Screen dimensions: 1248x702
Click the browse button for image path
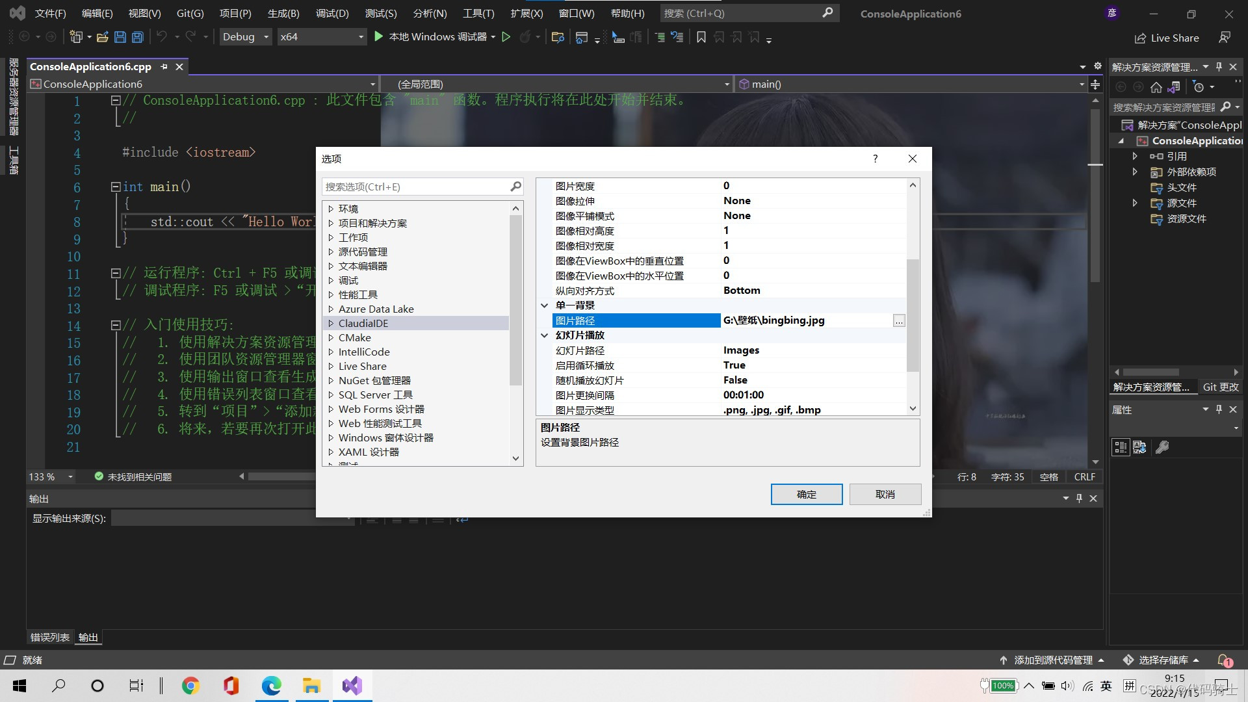(898, 320)
